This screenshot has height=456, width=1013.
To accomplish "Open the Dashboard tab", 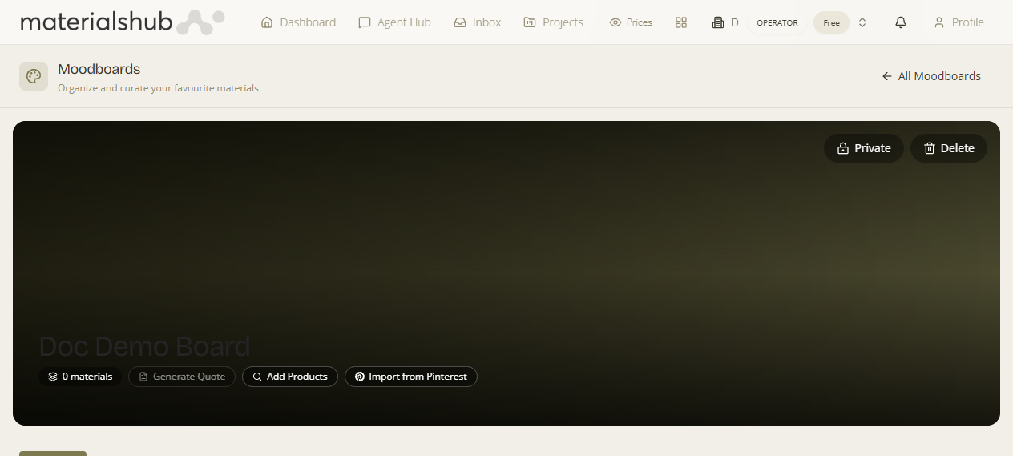I will (299, 22).
